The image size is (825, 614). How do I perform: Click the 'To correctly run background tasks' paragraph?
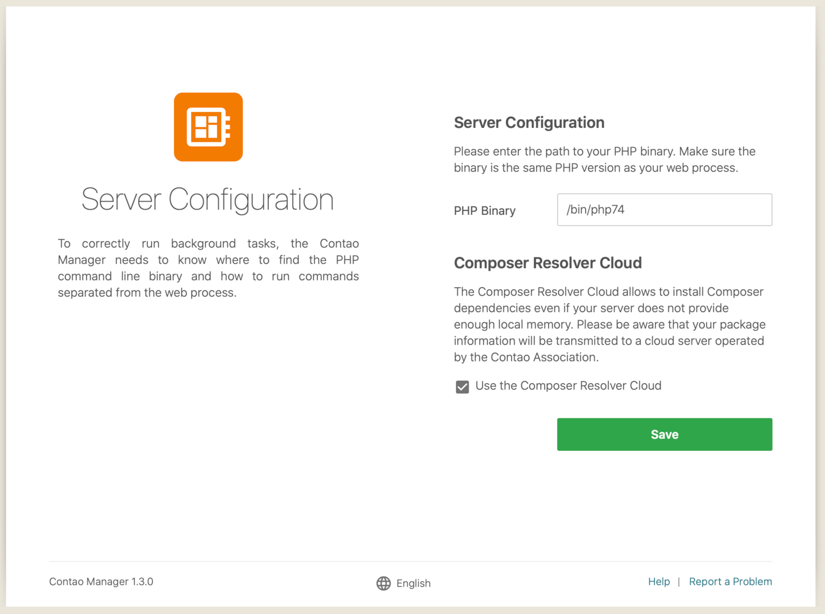tap(208, 268)
